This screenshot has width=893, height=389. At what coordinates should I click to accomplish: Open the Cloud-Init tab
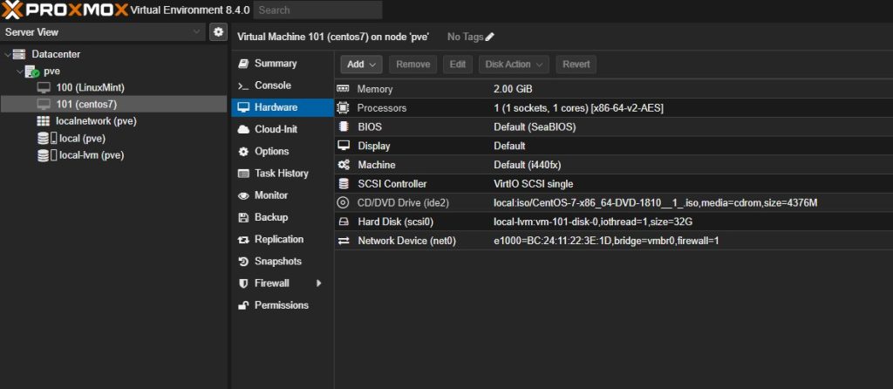pyautogui.click(x=283, y=129)
